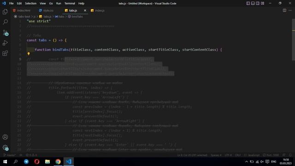Switch to the style.css tab
This screenshot has width=295, height=166.
(46, 11)
